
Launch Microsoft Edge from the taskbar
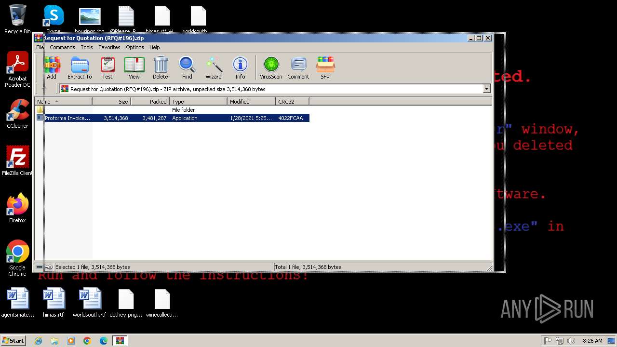[104, 341]
